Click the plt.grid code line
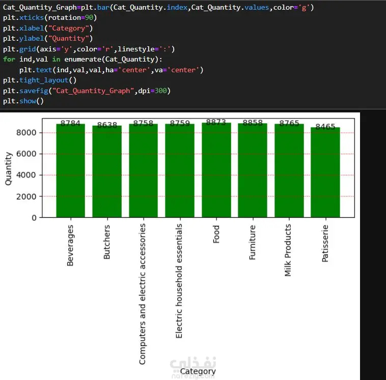 (89, 49)
